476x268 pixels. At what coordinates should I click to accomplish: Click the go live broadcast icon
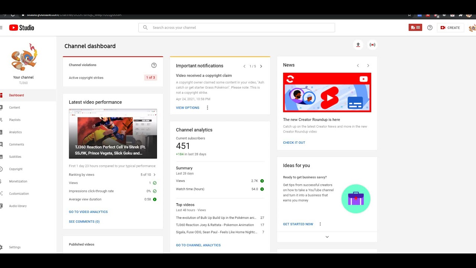point(372,45)
